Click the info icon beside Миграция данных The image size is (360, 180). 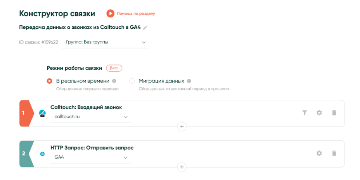click(x=189, y=81)
